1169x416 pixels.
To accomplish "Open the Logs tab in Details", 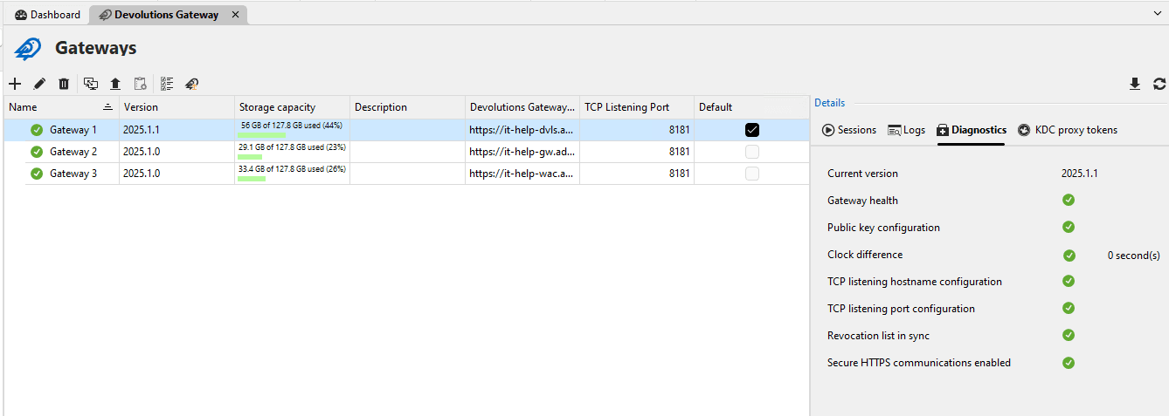I will tap(906, 130).
